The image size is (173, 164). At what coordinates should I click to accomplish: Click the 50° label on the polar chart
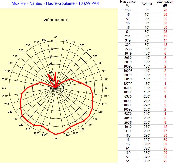tap(95, 56)
